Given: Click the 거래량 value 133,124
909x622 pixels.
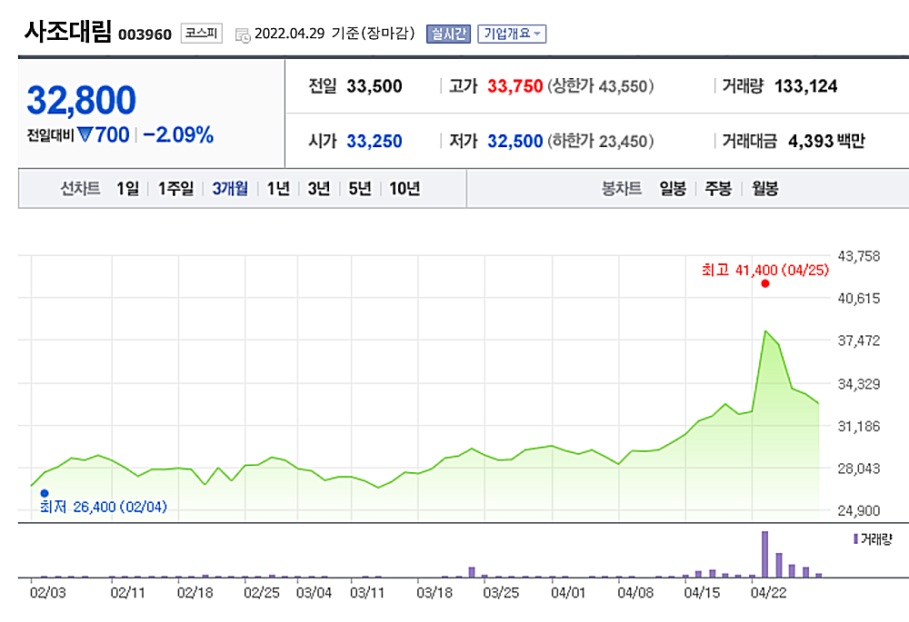Looking at the screenshot, I should pyautogui.click(x=805, y=86).
